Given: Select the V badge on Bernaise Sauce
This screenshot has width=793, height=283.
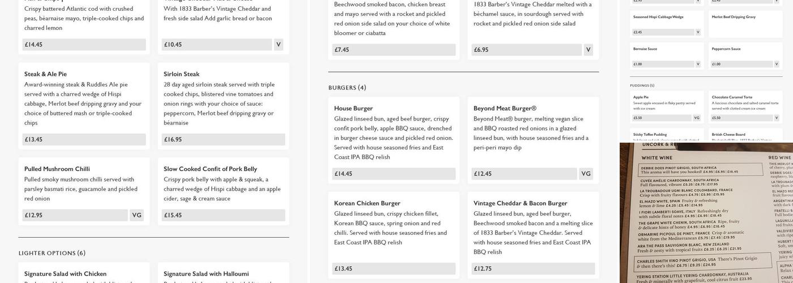Looking at the screenshot, I should tap(698, 64).
